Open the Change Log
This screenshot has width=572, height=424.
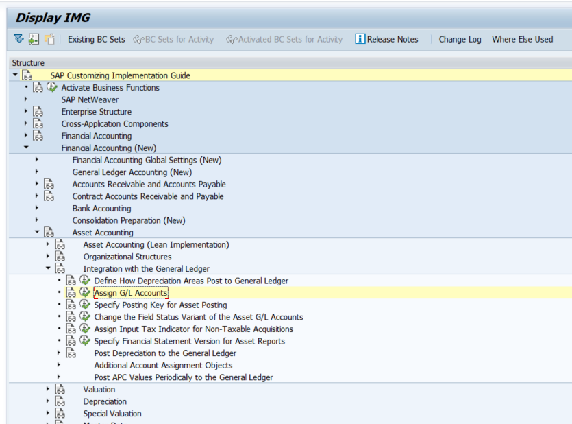point(460,39)
